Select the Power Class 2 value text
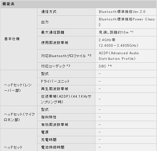The height and width of the screenshot is (151, 157). coord(127,22)
